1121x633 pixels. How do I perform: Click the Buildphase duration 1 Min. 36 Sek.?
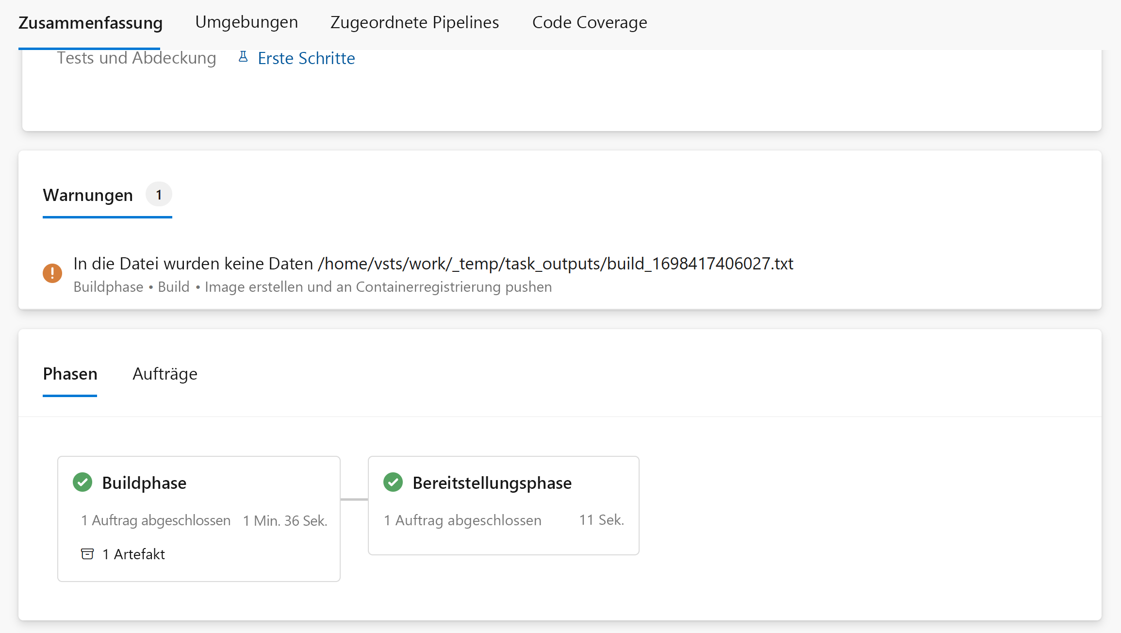[x=285, y=521]
